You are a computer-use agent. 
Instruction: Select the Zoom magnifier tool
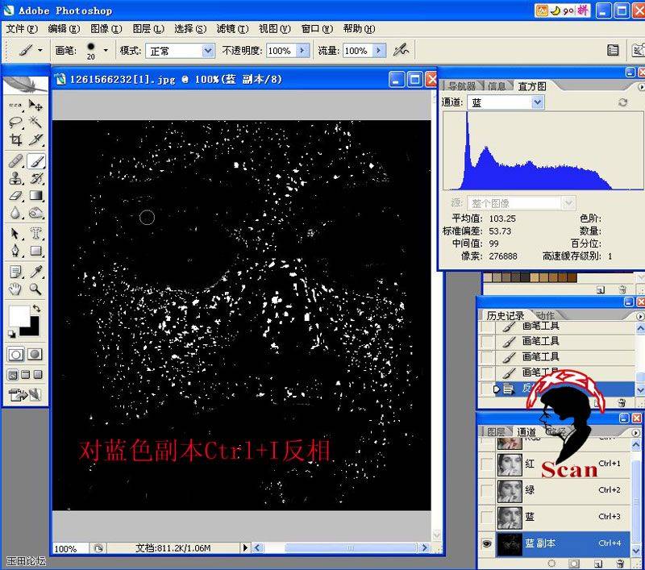pyautogui.click(x=35, y=289)
